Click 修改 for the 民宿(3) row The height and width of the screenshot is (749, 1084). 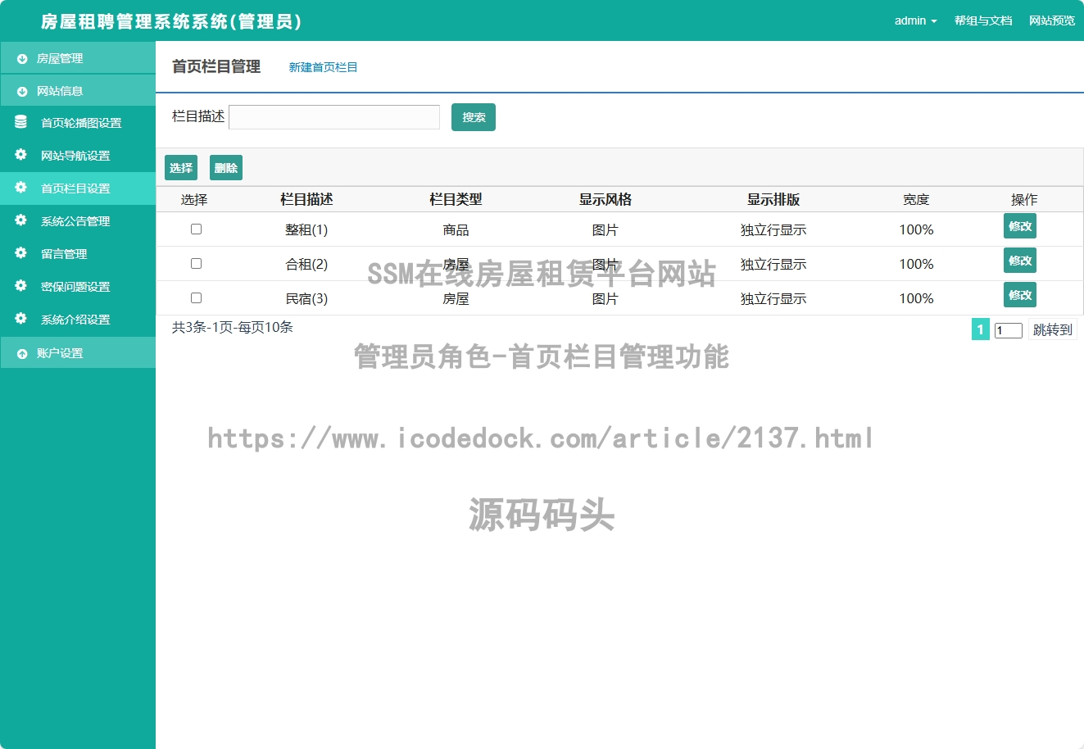1020,295
